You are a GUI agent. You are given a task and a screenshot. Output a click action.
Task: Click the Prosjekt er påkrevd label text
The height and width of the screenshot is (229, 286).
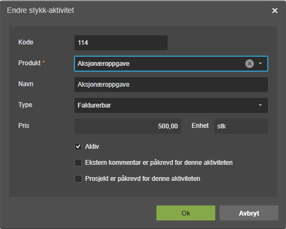click(142, 179)
